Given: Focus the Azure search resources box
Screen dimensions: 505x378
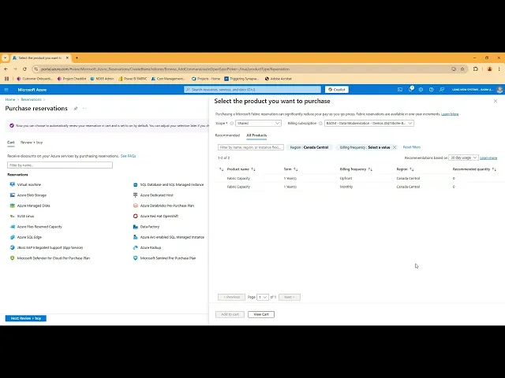Looking at the screenshot, I should [x=252, y=90].
